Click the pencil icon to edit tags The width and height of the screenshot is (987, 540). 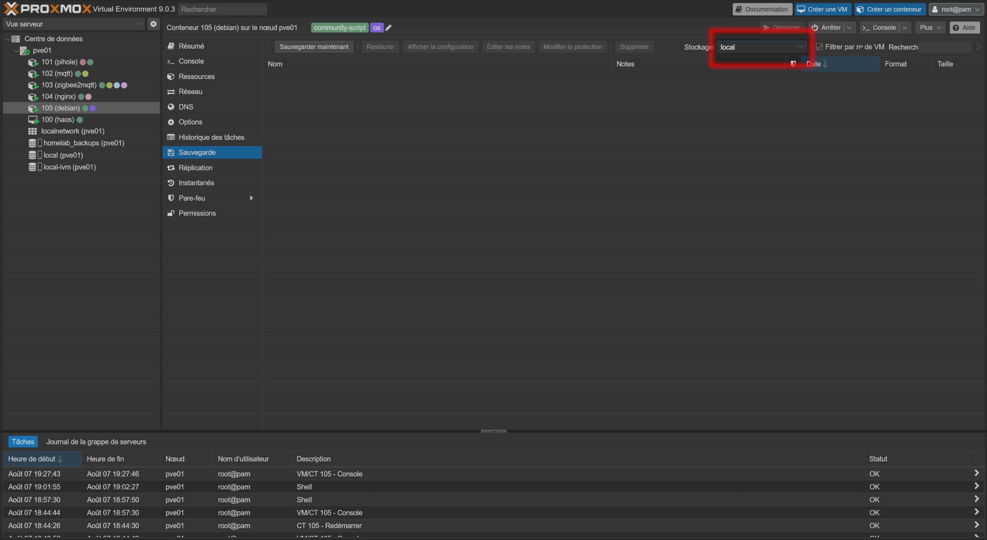point(389,28)
